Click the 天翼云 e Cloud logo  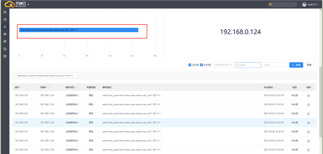[15, 4]
